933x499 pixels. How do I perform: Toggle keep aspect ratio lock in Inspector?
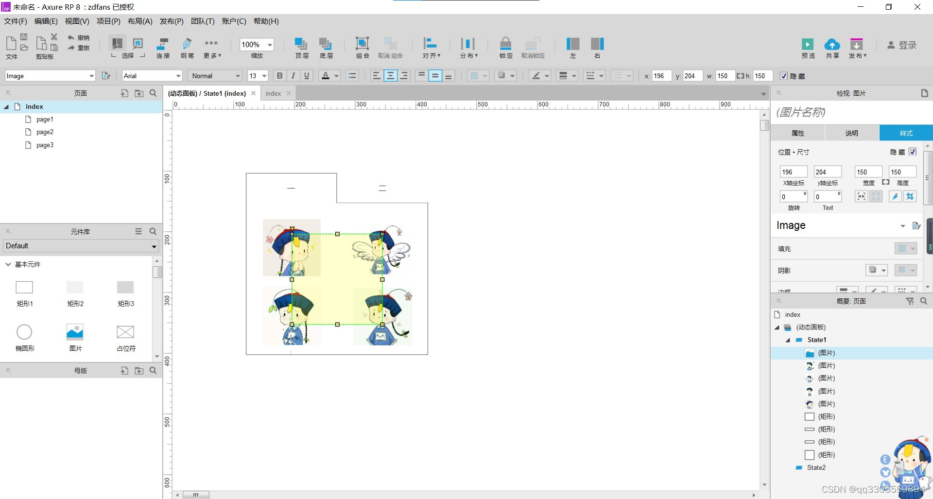click(885, 182)
